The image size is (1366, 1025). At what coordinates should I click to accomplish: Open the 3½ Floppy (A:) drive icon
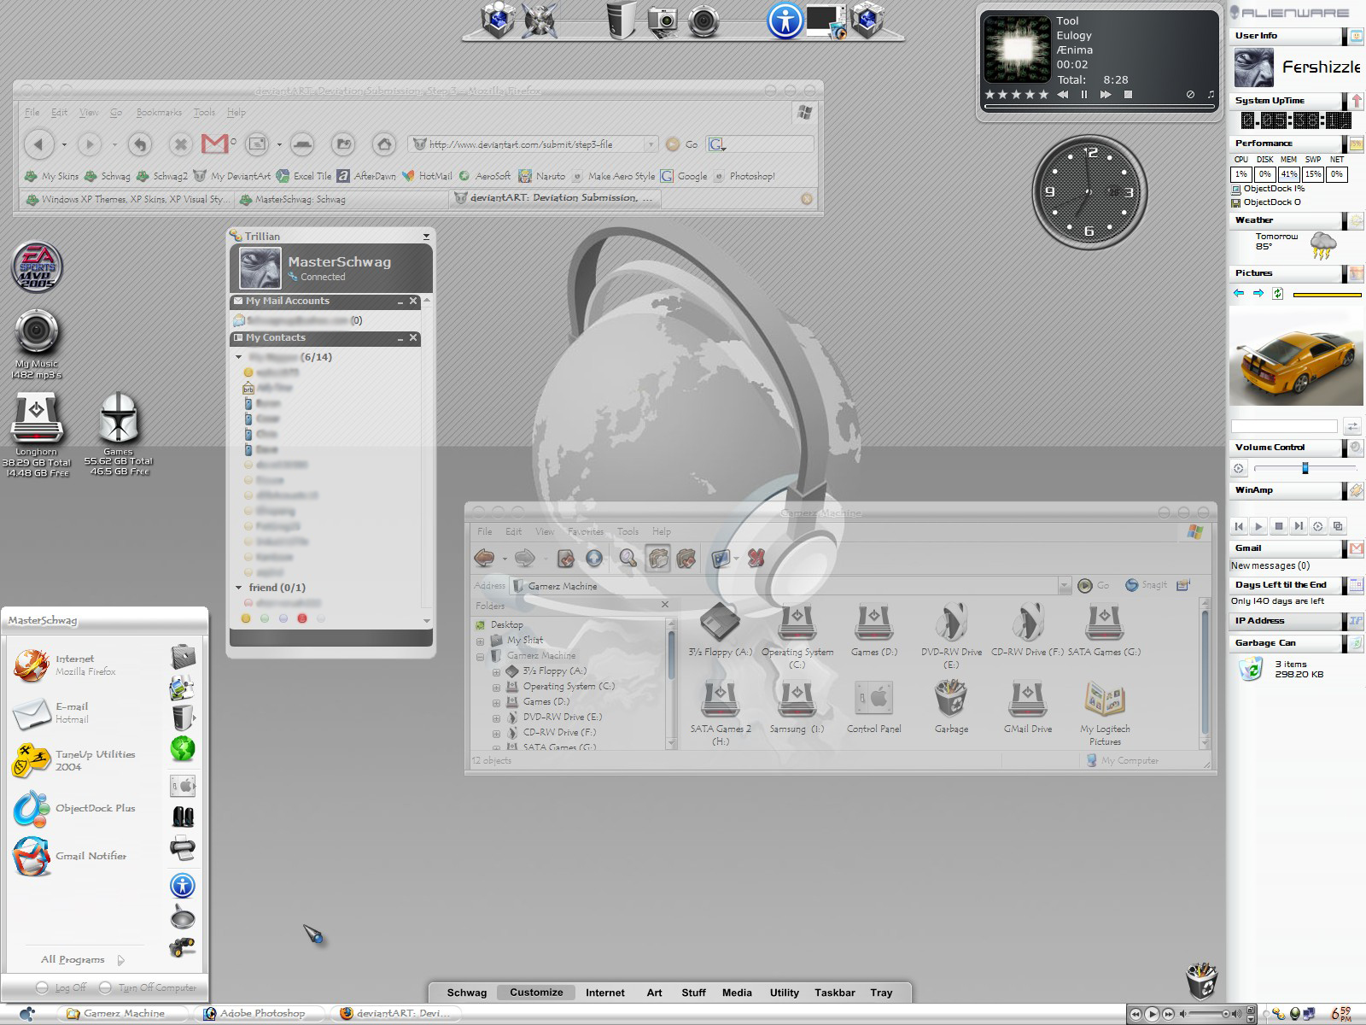(720, 623)
